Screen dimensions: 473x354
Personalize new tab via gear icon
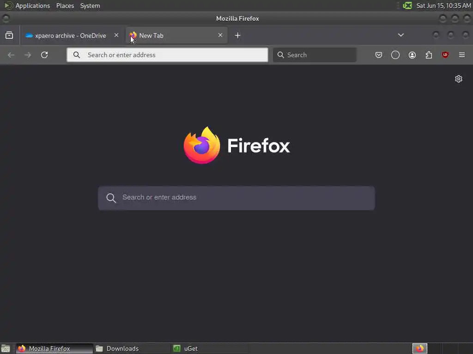459,79
